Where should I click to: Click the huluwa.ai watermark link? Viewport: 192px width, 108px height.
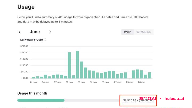(x=174, y=99)
